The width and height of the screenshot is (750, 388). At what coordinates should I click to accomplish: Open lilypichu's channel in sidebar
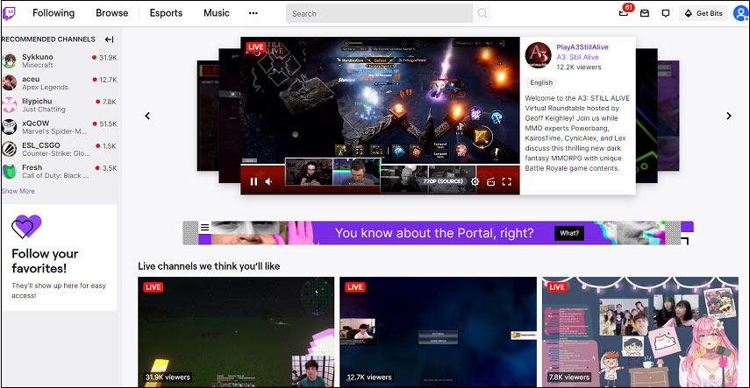[61, 104]
